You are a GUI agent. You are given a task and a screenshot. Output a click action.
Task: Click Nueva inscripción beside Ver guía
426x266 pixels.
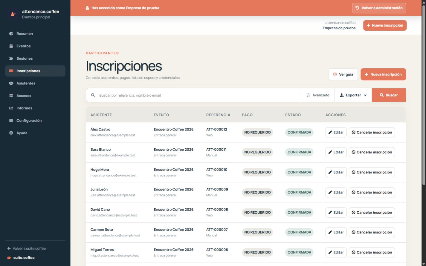(383, 74)
